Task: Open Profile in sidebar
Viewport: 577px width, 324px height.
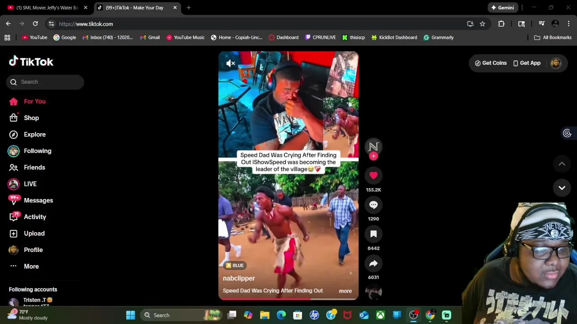Action: (26, 250)
